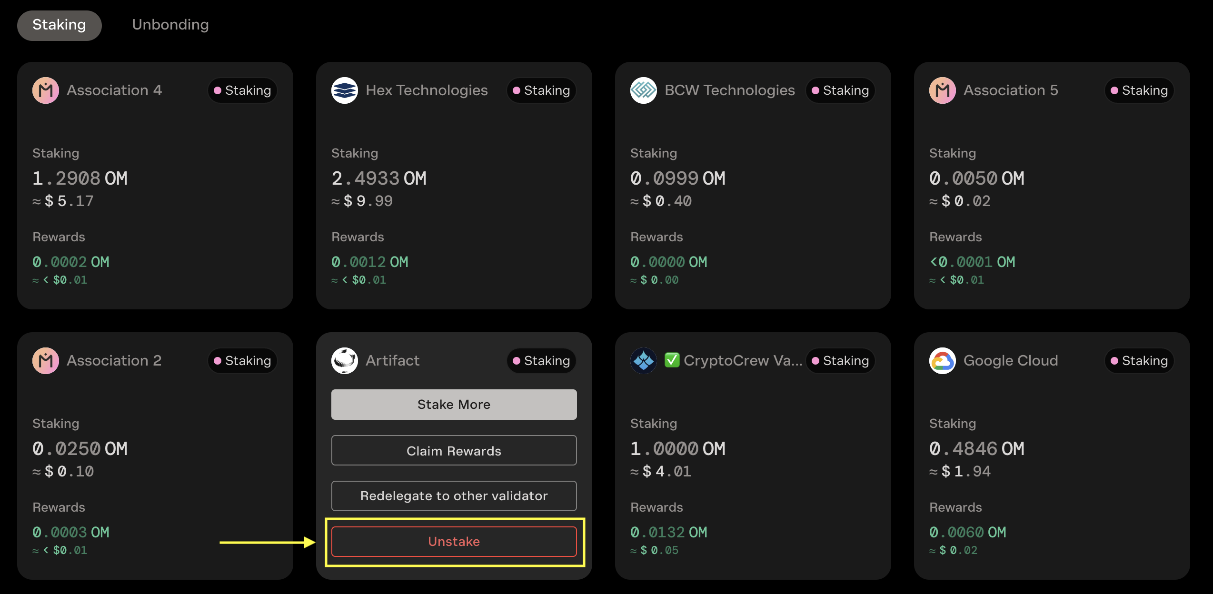The height and width of the screenshot is (594, 1213).
Task: Click Staking status badge on Hex Technologies
Action: (541, 90)
